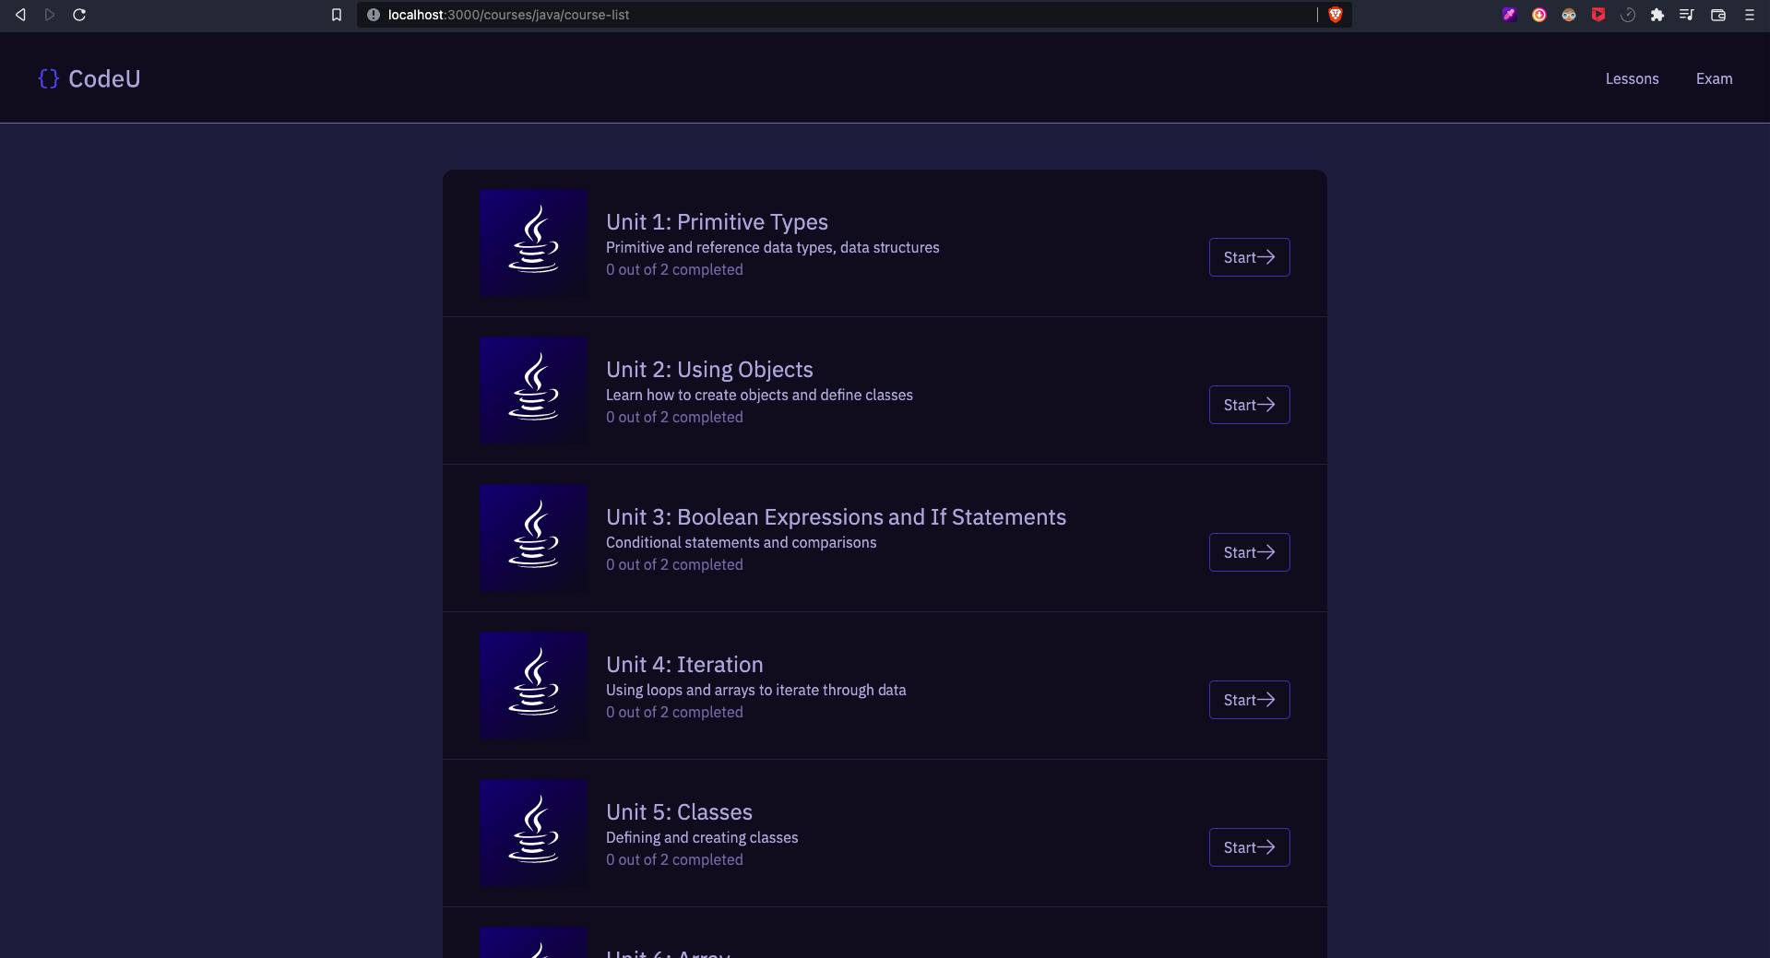Click "Conditional statements and comparisons" text
Image resolution: width=1770 pixels, height=958 pixels.
pyautogui.click(x=741, y=542)
